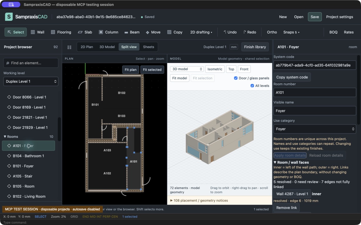The image size is (361, 225).
Task: Select the Beam tool
Action: tap(132, 32)
